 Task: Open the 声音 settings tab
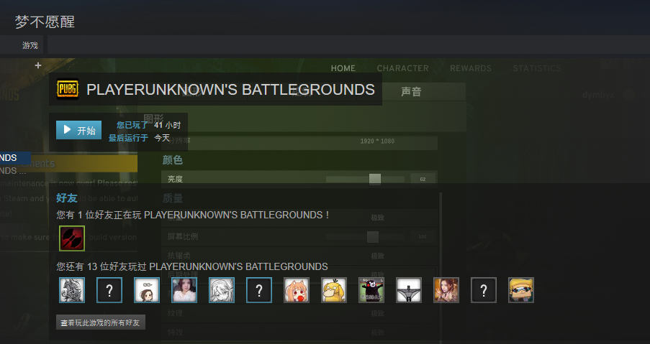pyautogui.click(x=411, y=91)
